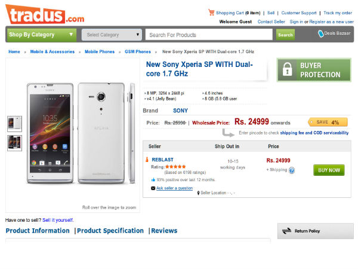The height and width of the screenshot is (269, 358).
Task: Click the envelope icon beside Ask seller
Action: [153, 188]
